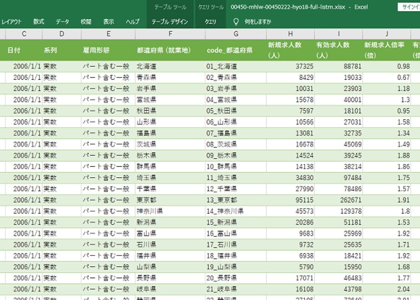
Task: Select column E header
Action: click(108, 34)
